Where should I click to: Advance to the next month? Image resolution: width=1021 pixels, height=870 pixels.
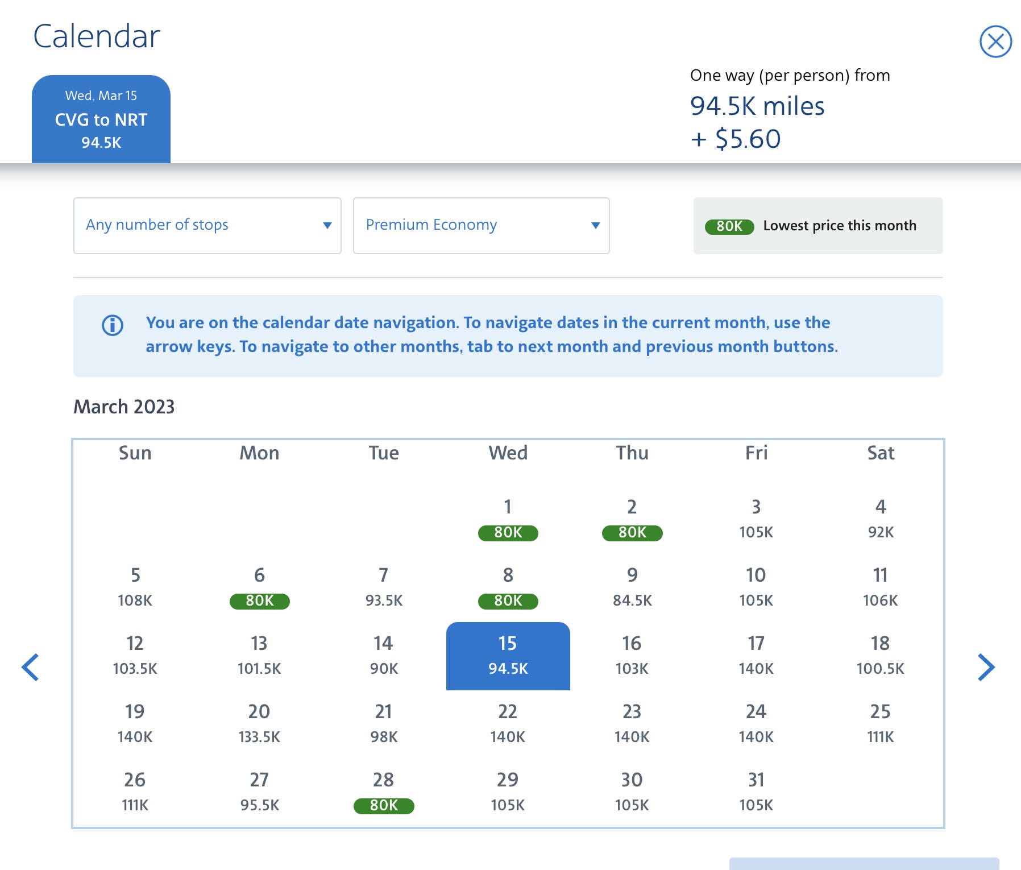pyautogui.click(x=986, y=667)
